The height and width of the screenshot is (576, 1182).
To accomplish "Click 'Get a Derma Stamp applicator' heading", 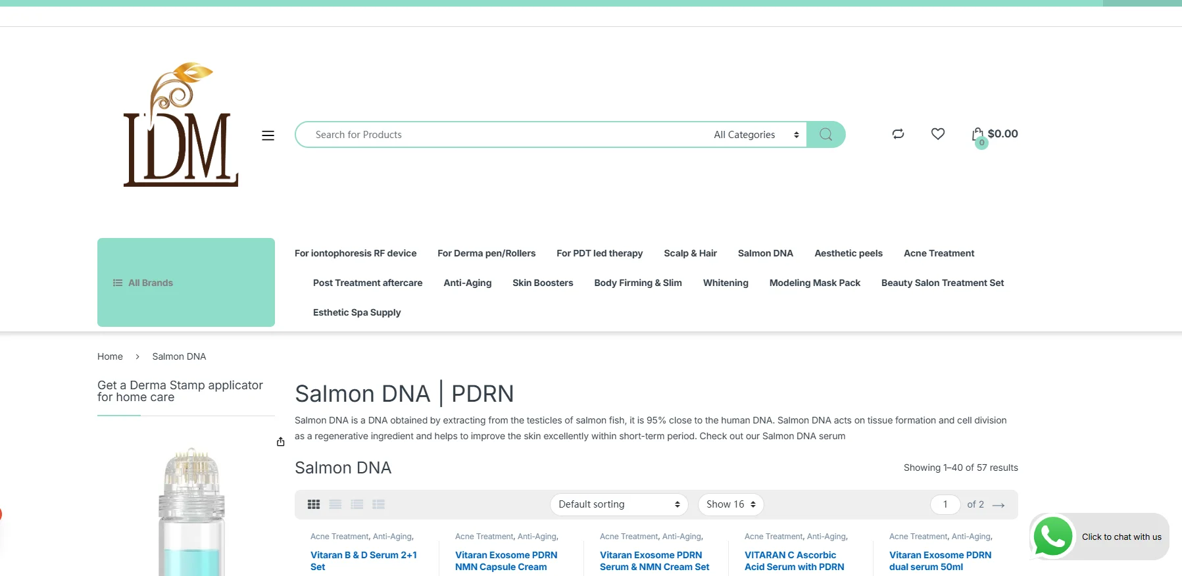I will [180, 391].
